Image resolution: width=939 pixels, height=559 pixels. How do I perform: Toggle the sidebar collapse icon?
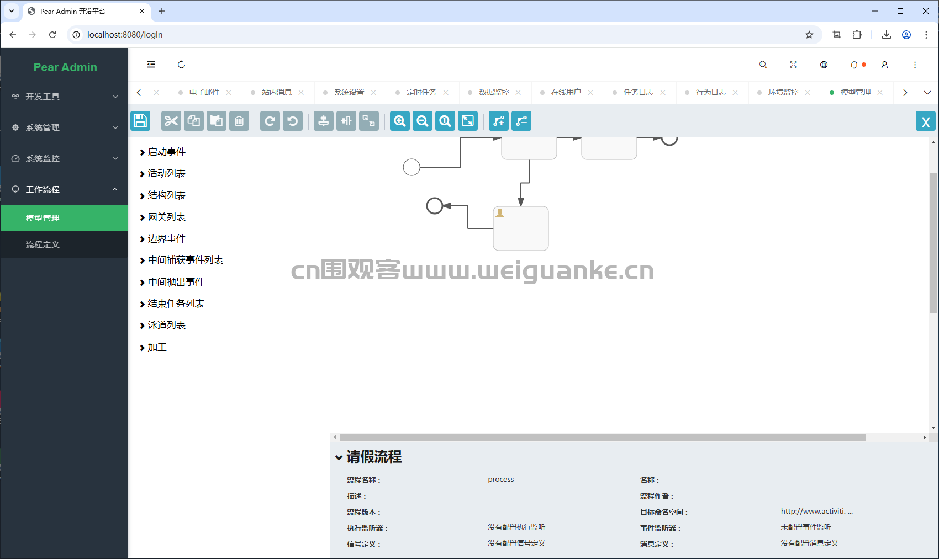(x=151, y=65)
